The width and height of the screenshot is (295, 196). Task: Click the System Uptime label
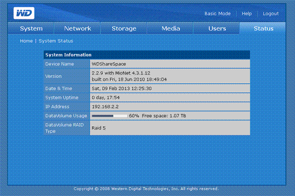[62, 98]
